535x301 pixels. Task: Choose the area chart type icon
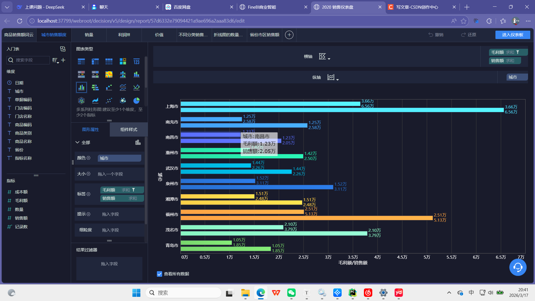(95, 101)
